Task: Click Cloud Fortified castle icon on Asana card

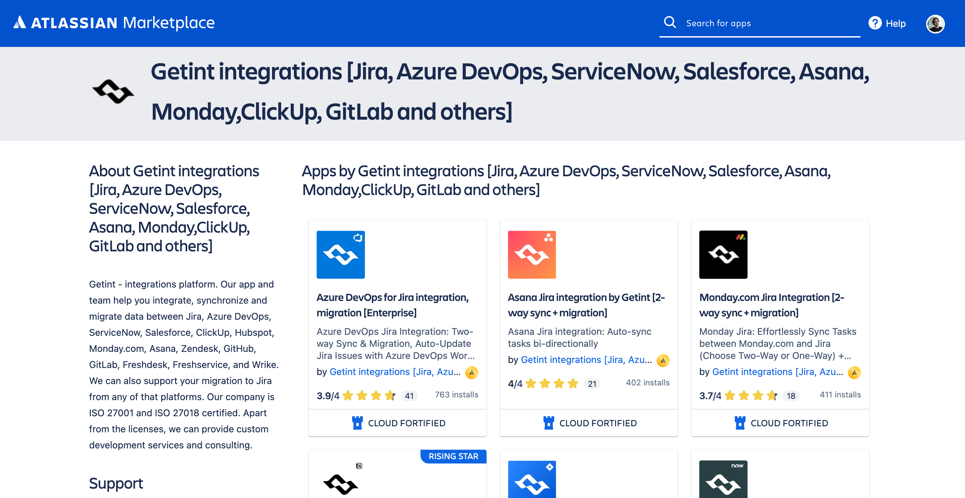Action: [x=549, y=423]
